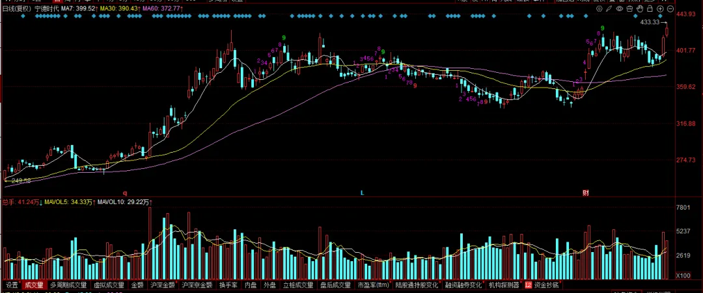
Task: Click the 274.73 price axis value
Action: (x=685, y=160)
